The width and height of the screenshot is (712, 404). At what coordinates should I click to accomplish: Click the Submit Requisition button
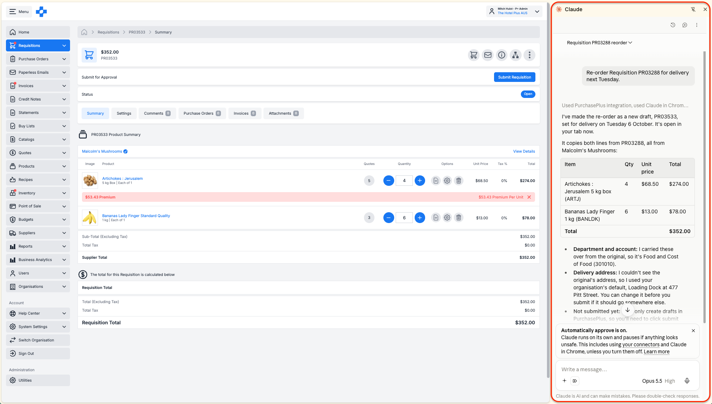pyautogui.click(x=515, y=77)
